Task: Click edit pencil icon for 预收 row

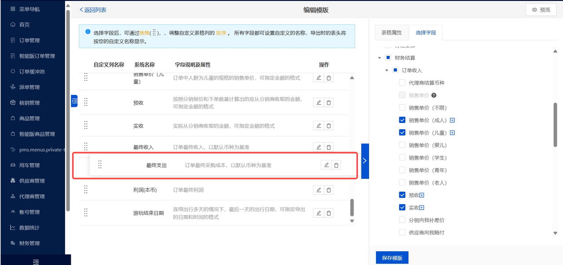Action: click(319, 103)
